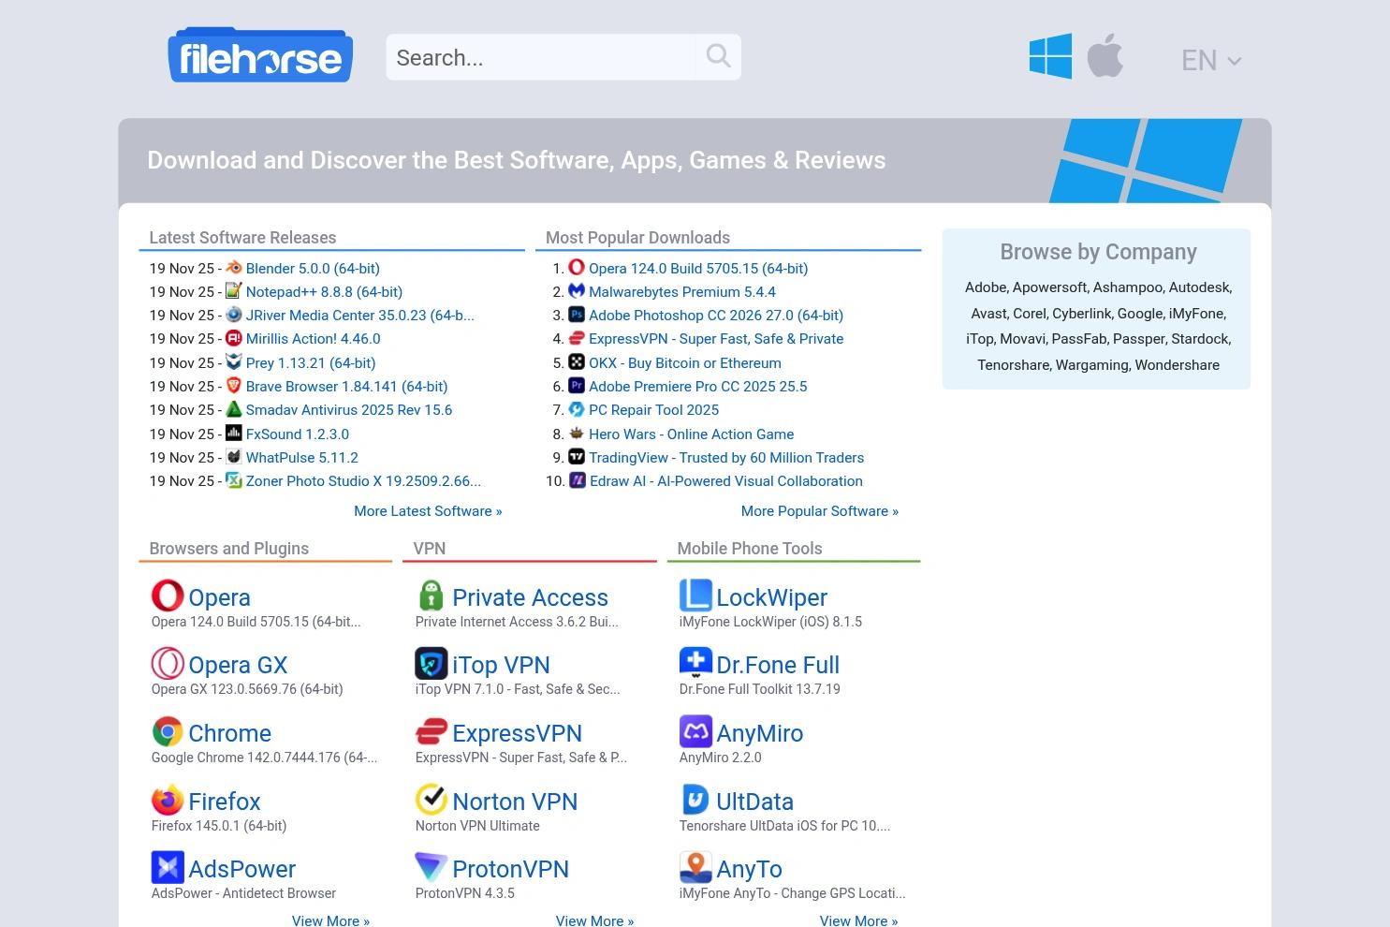Click the Malwarebytes Premium icon
Screen dimensions: 1390x927
click(577, 291)
